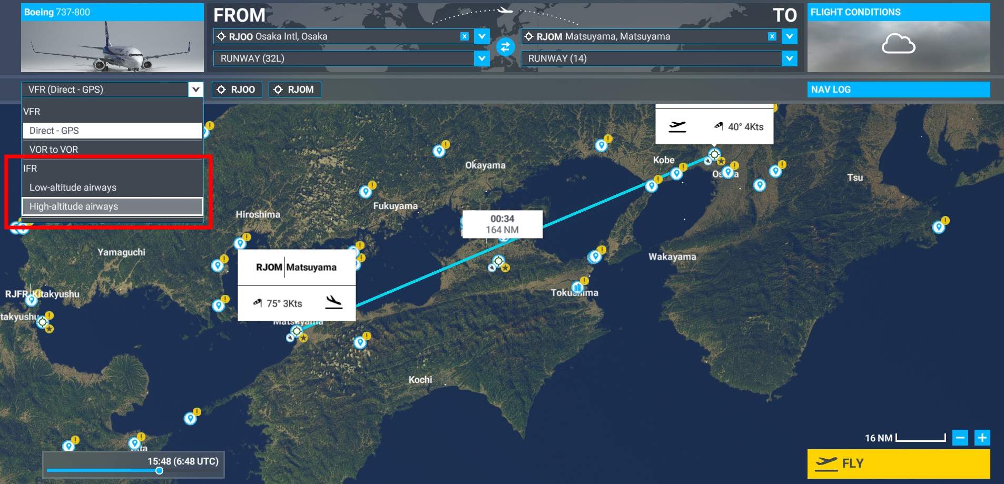
Task: Open the RUNWAY (32L) dropdown
Action: pos(481,58)
